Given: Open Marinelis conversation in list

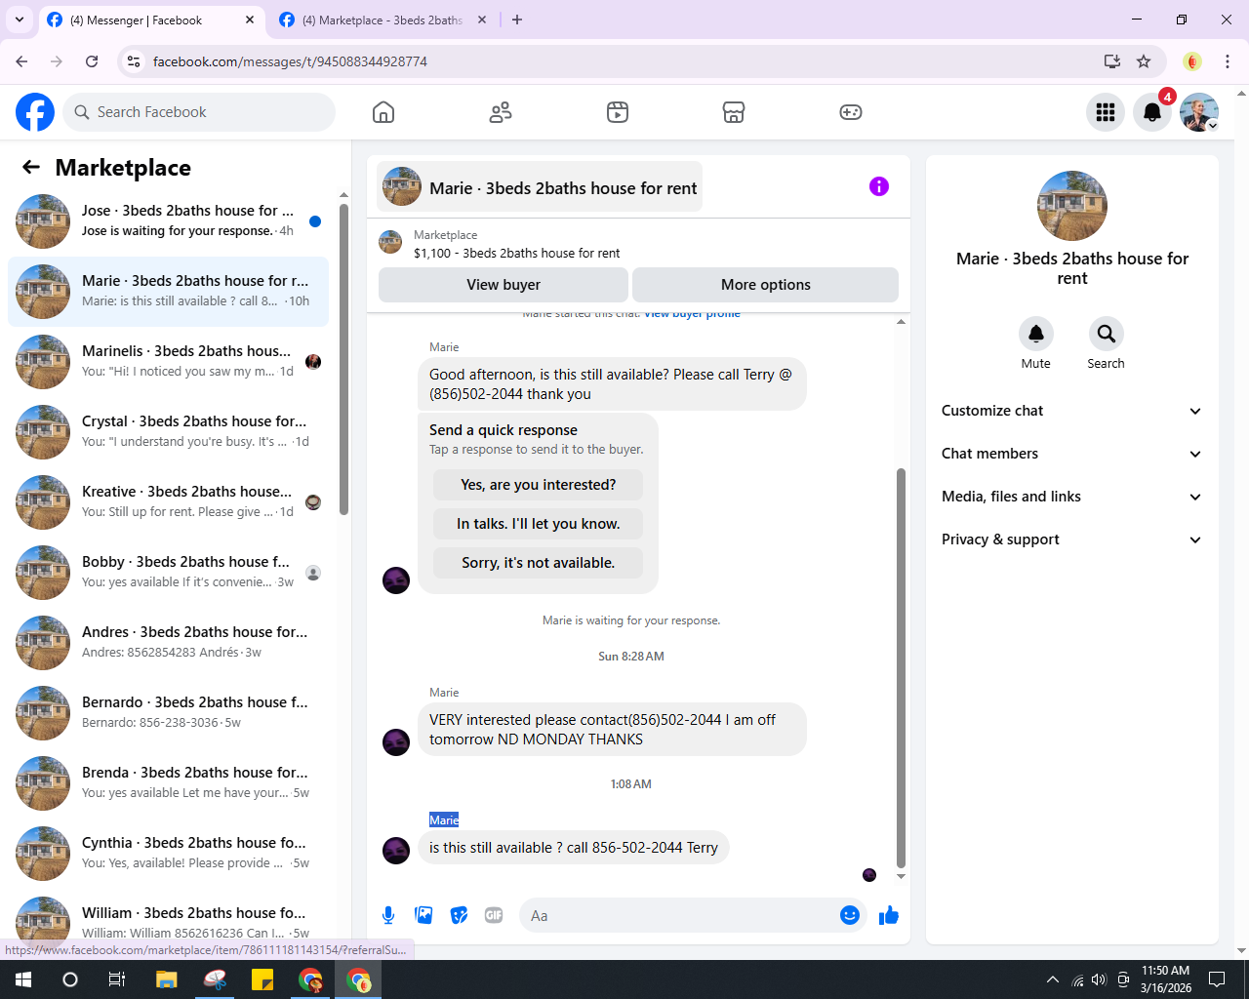Looking at the screenshot, I should click(168, 362).
